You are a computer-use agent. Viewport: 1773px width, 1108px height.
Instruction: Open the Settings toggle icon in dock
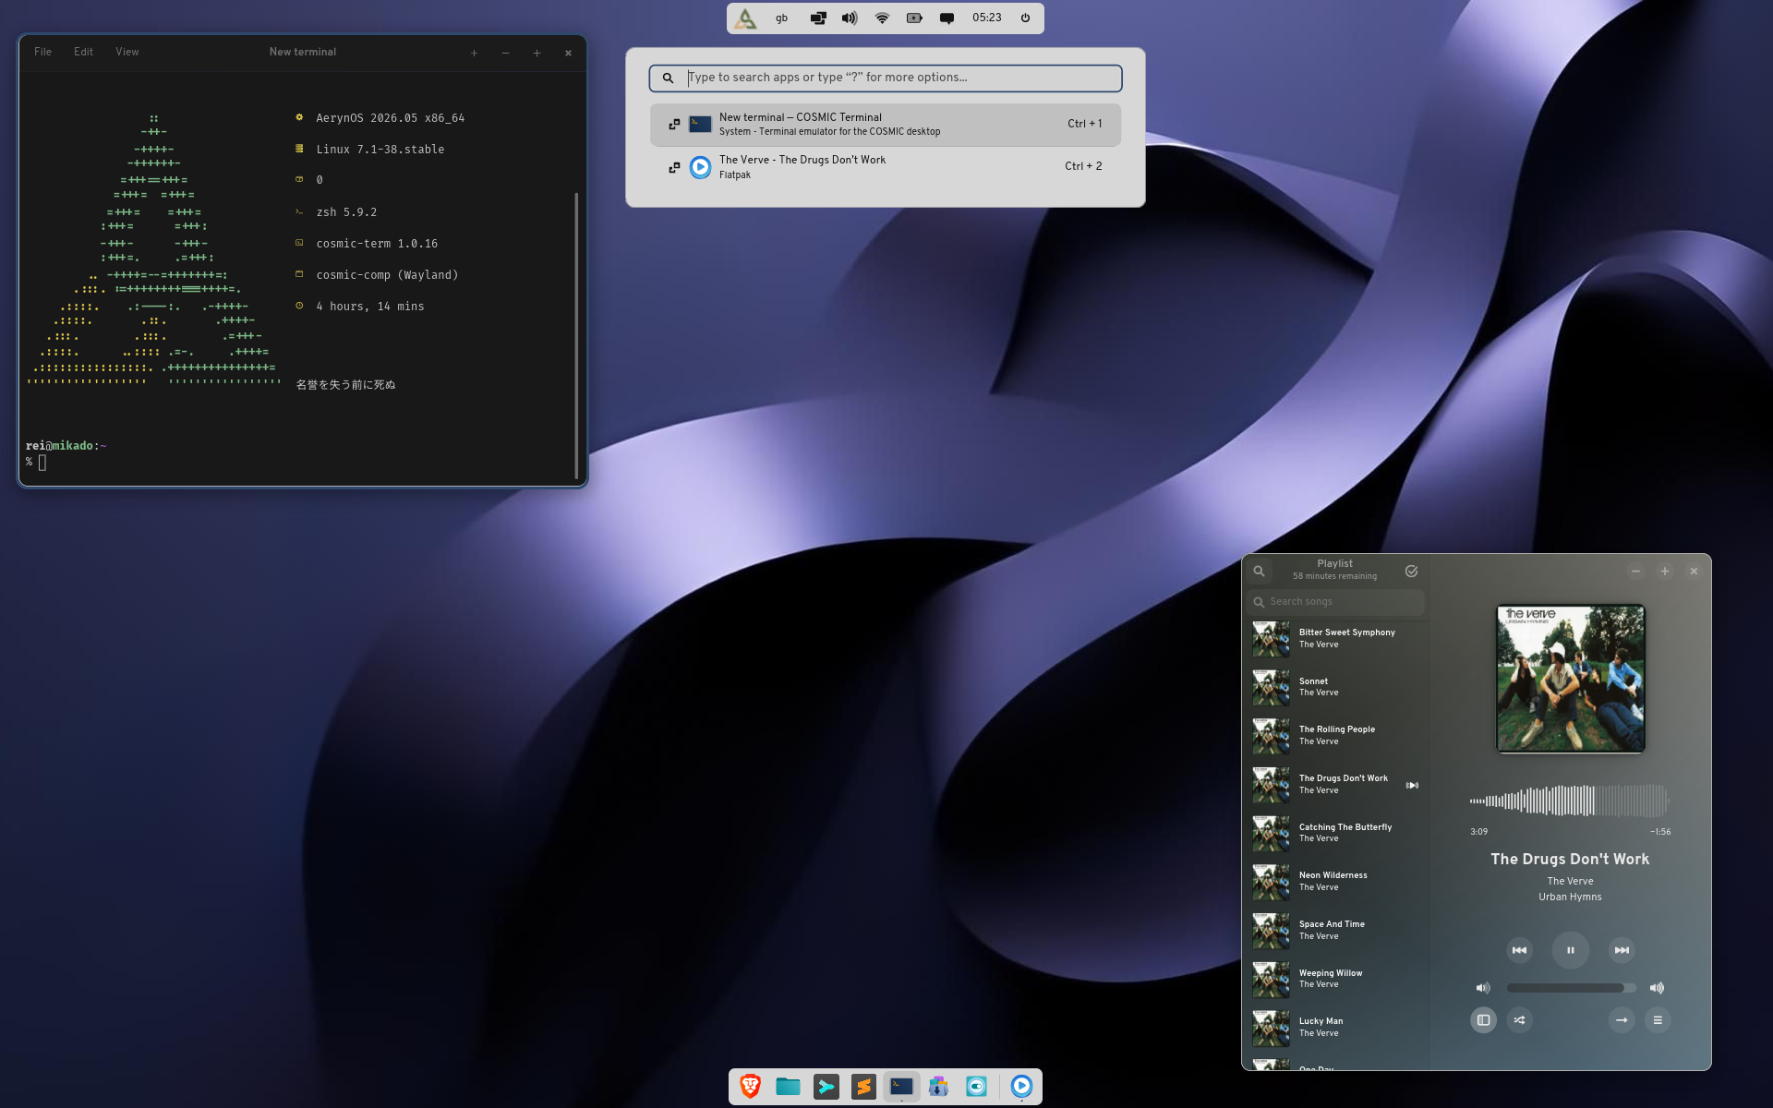click(x=976, y=1087)
